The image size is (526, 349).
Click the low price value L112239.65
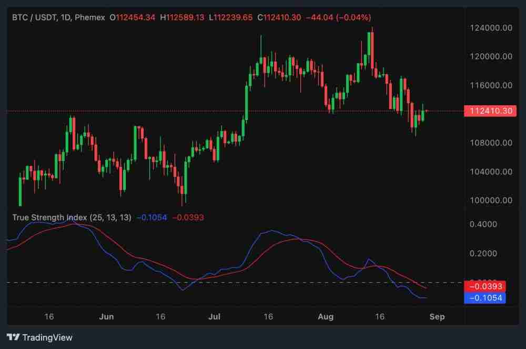(231, 17)
